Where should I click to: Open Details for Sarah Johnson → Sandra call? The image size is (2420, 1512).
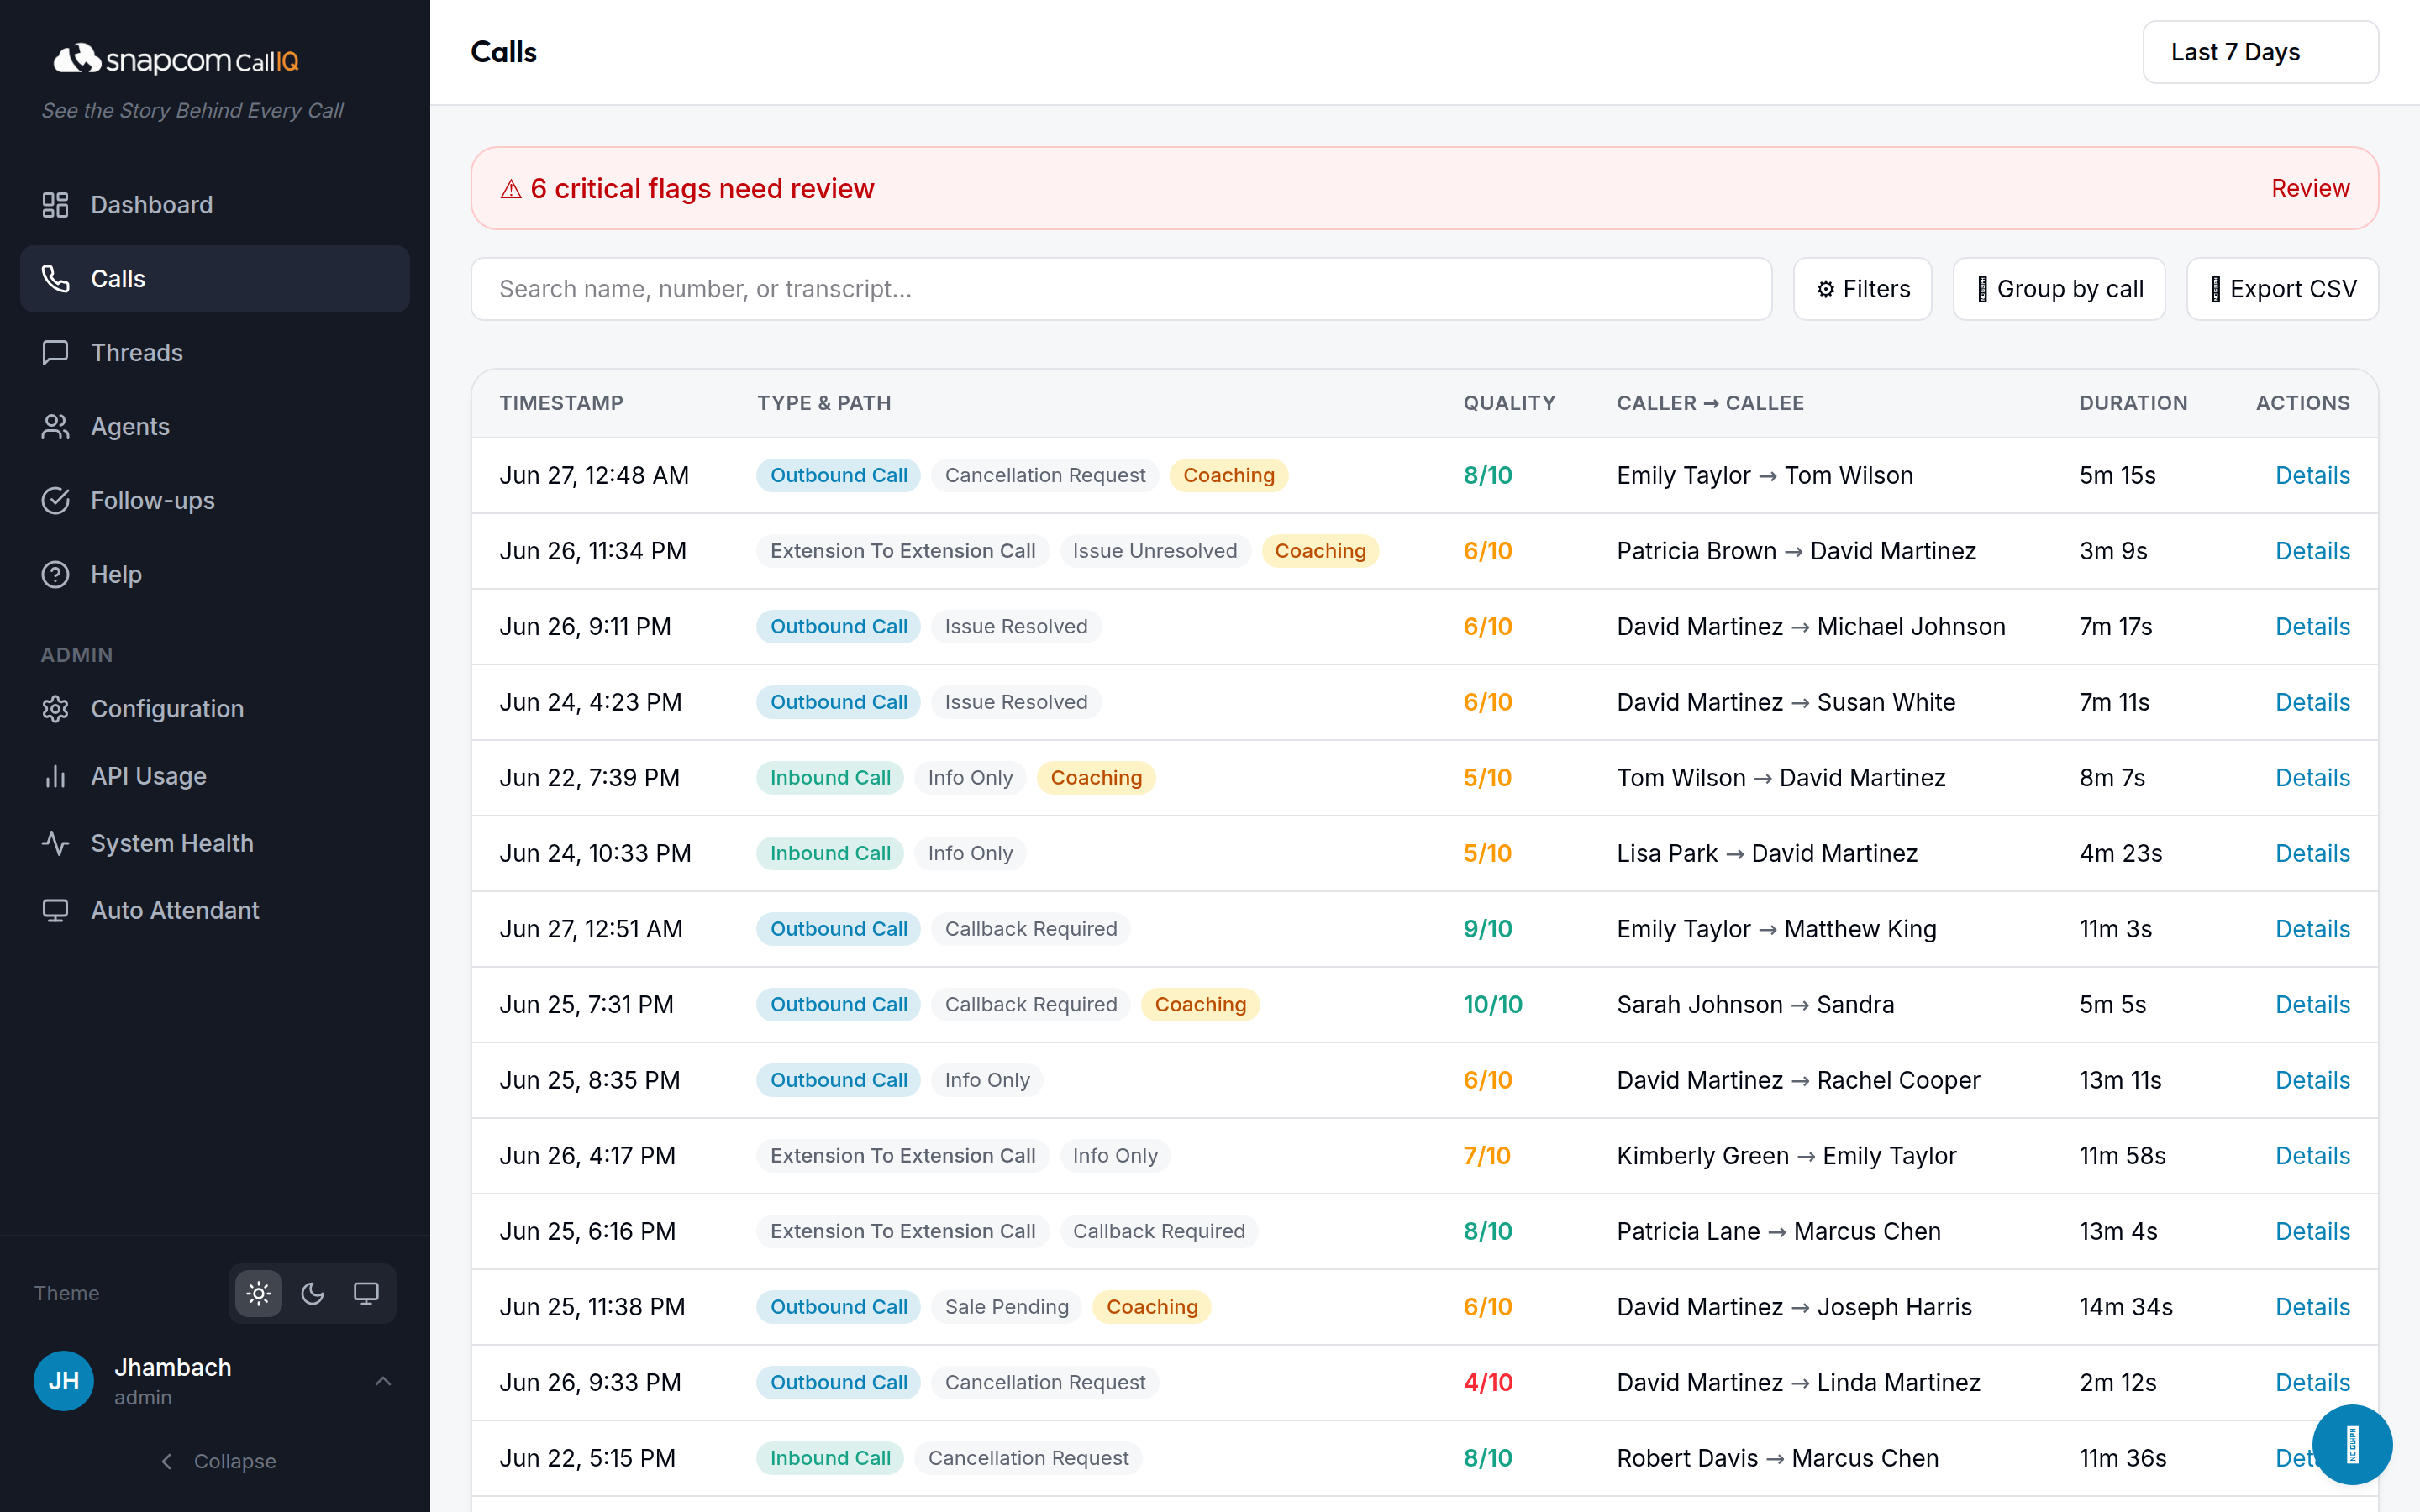coord(2312,1005)
